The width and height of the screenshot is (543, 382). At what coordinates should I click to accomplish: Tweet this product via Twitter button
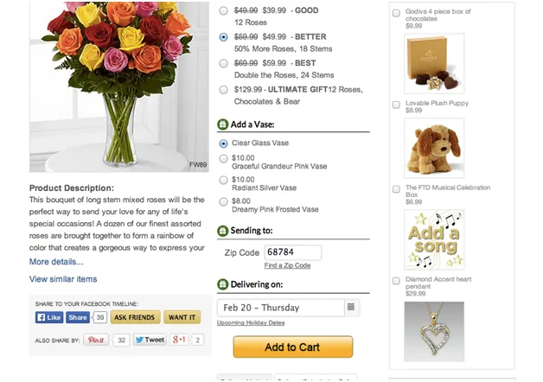(150, 341)
